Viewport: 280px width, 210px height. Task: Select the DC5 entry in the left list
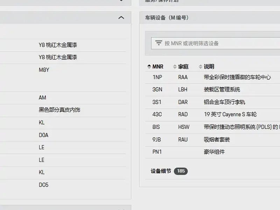[x=43, y=185]
